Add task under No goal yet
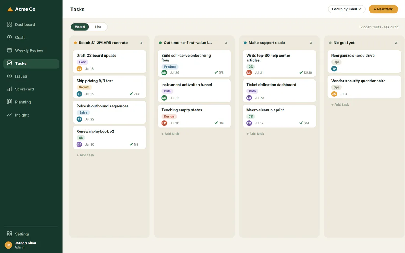 click(x=340, y=104)
